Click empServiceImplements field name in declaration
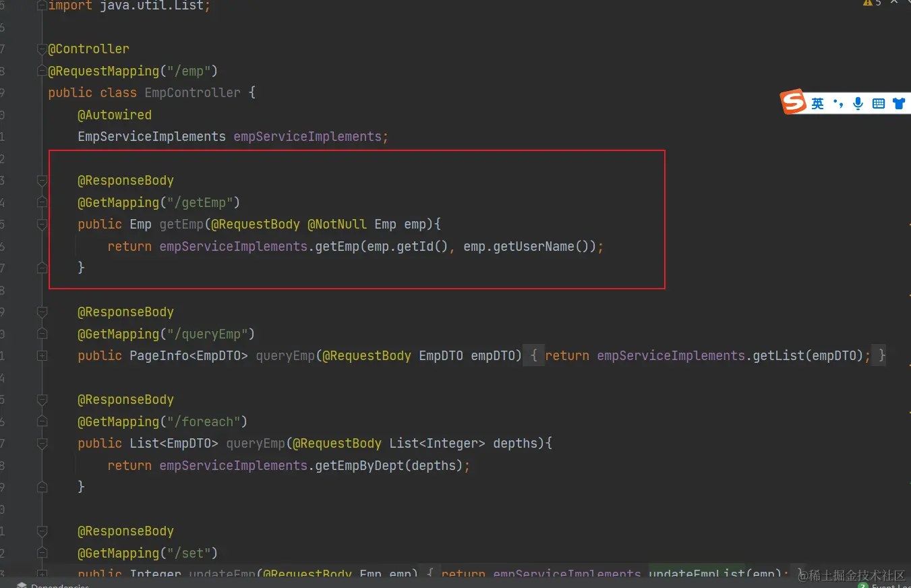This screenshot has width=911, height=588. [x=307, y=137]
